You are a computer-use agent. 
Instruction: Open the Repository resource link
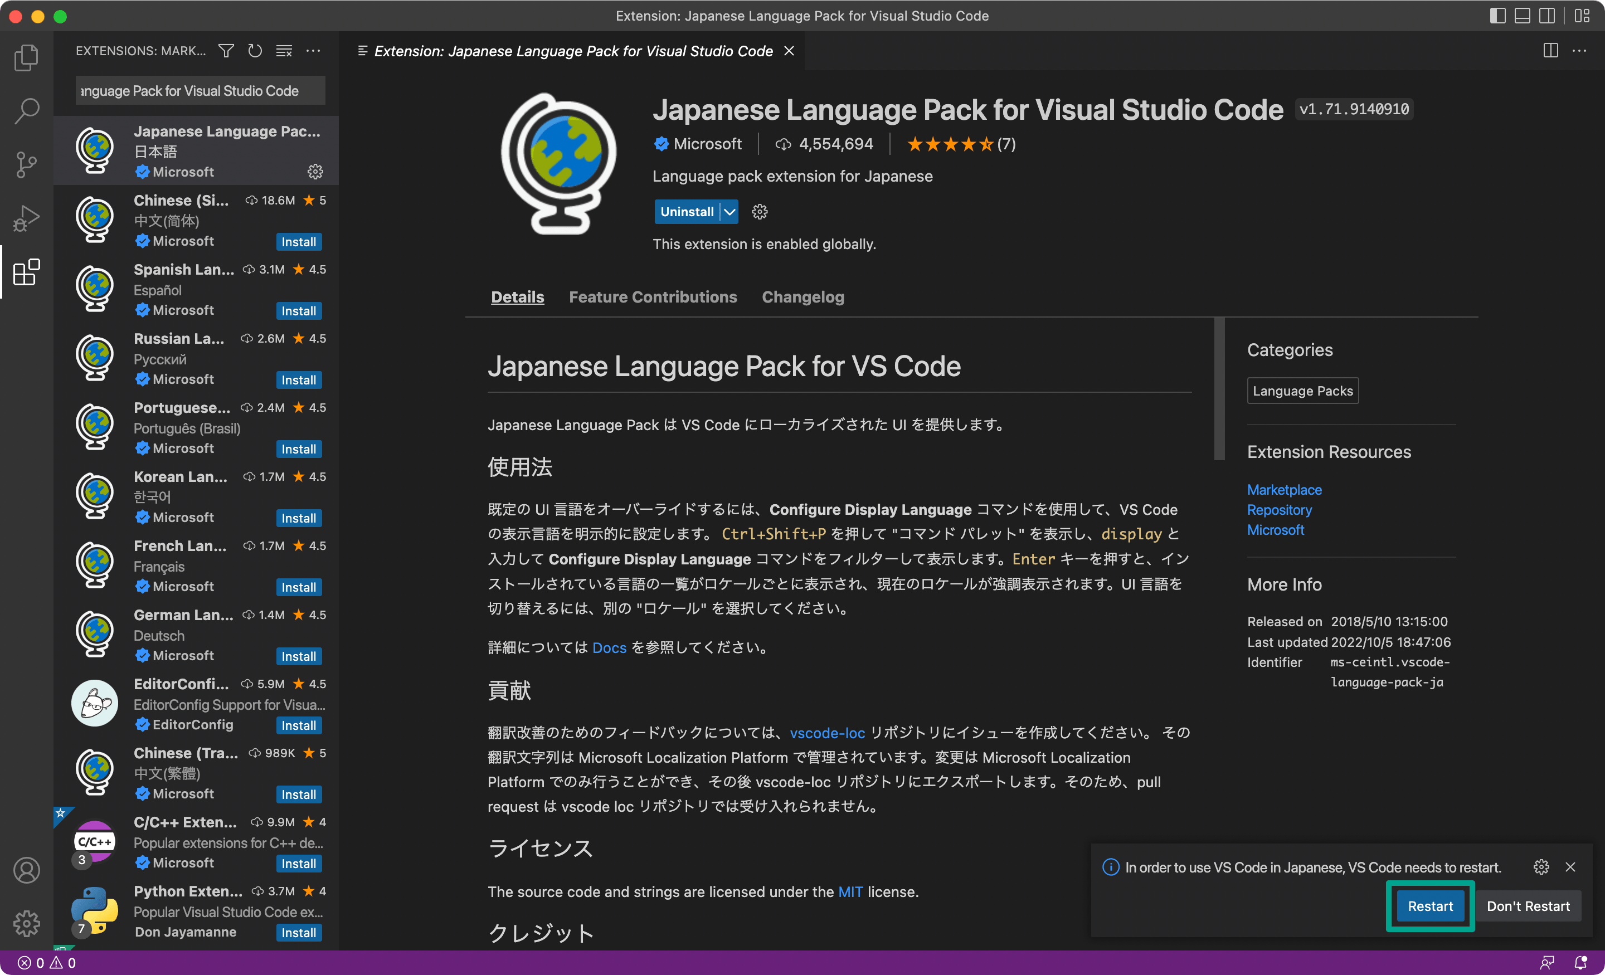(x=1280, y=509)
